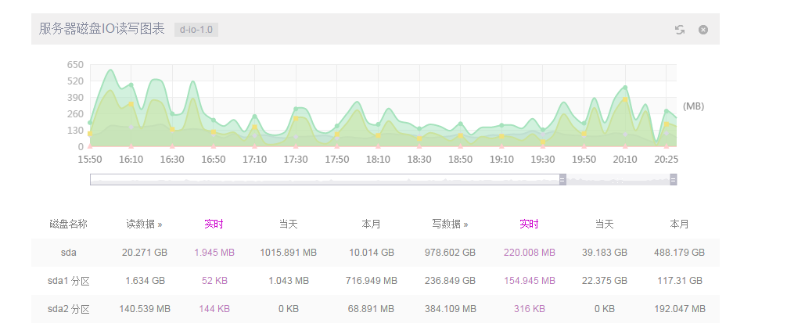The image size is (787, 334).
Task: Select the sda1 分区 row name
Action: click(x=68, y=280)
